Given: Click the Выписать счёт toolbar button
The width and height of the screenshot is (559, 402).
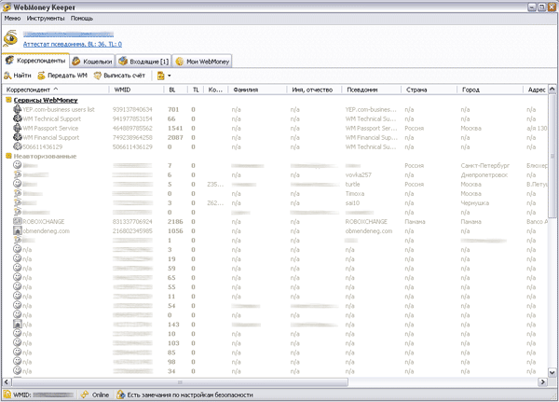Looking at the screenshot, I should tap(119, 76).
